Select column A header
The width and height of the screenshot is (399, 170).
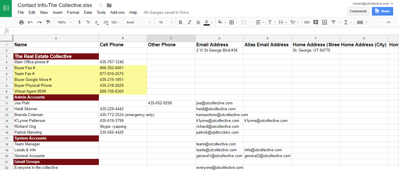click(x=56, y=38)
